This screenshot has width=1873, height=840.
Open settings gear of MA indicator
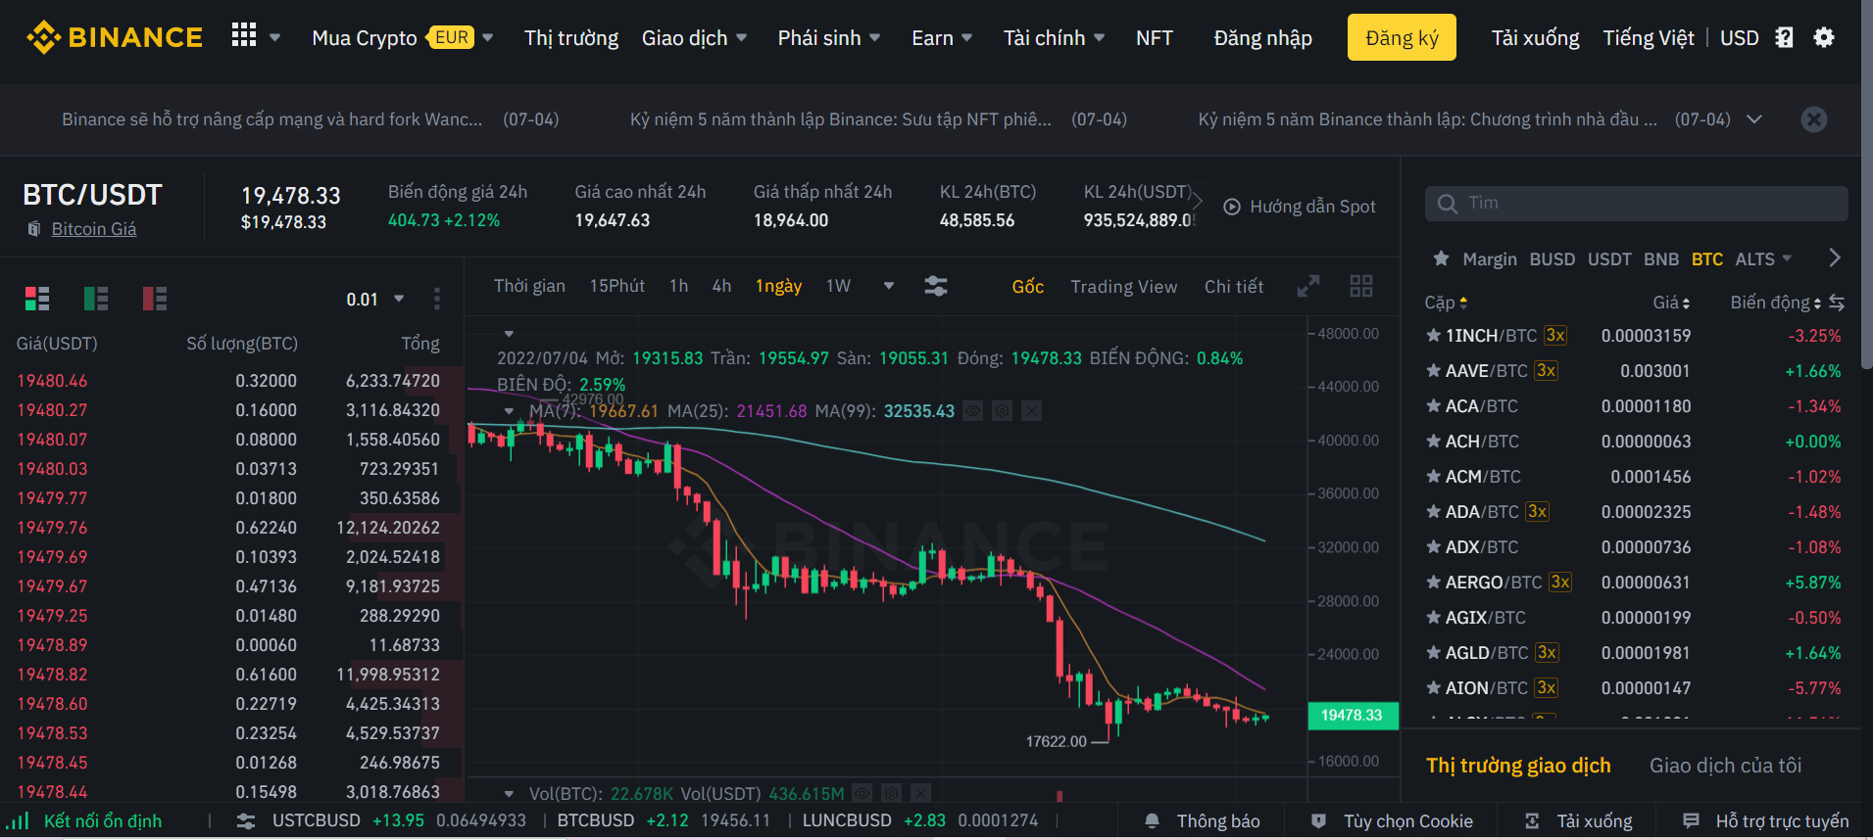point(1002,411)
